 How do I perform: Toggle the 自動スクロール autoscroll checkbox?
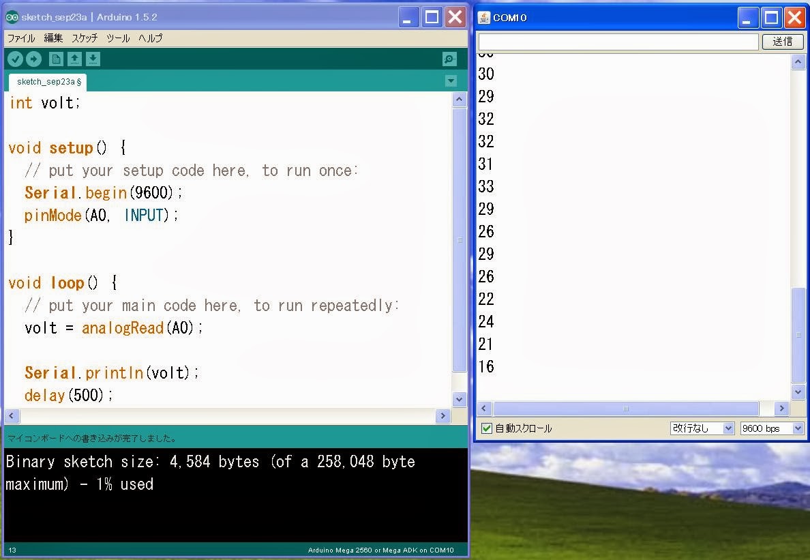(x=487, y=428)
